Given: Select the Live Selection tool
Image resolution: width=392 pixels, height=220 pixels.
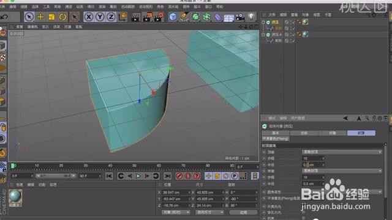Looking at the screenshot, I should 29,17.
